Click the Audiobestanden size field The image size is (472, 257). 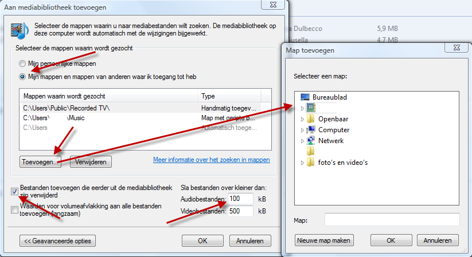coord(240,198)
